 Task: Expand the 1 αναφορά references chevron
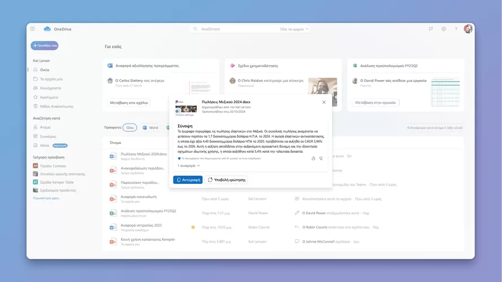click(199, 166)
